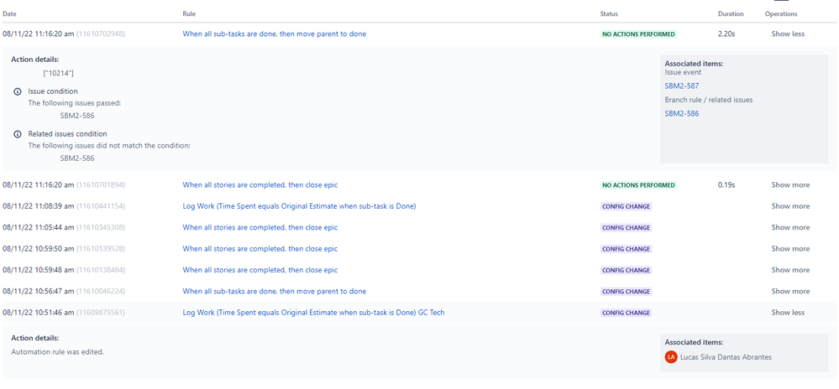Click the Issue condition label
The image size is (839, 389).
click(53, 91)
